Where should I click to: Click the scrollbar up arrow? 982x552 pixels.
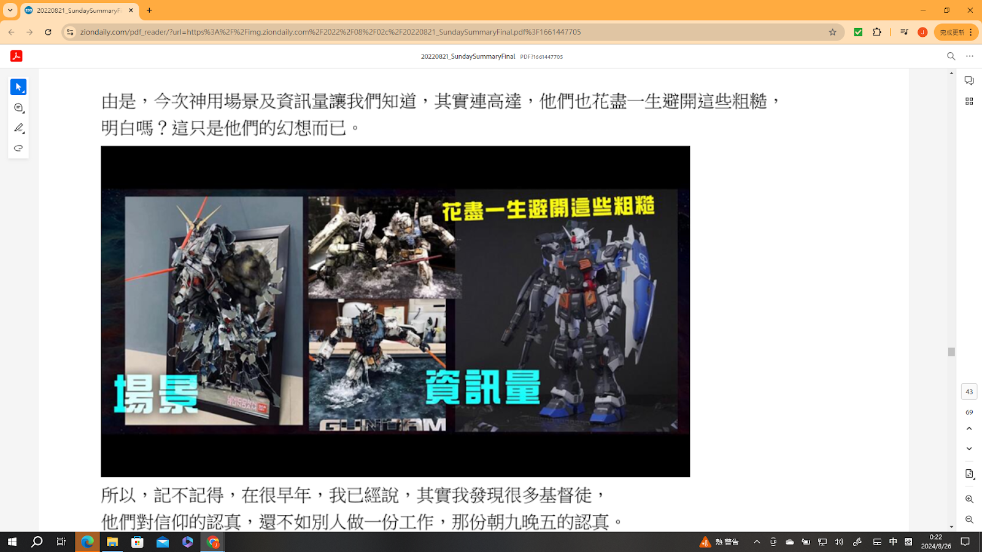(x=951, y=73)
